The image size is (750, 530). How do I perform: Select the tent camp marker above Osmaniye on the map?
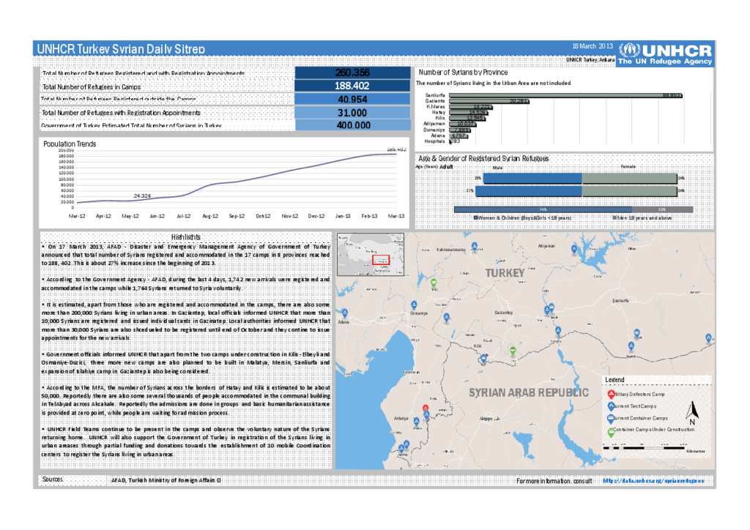tap(414, 305)
